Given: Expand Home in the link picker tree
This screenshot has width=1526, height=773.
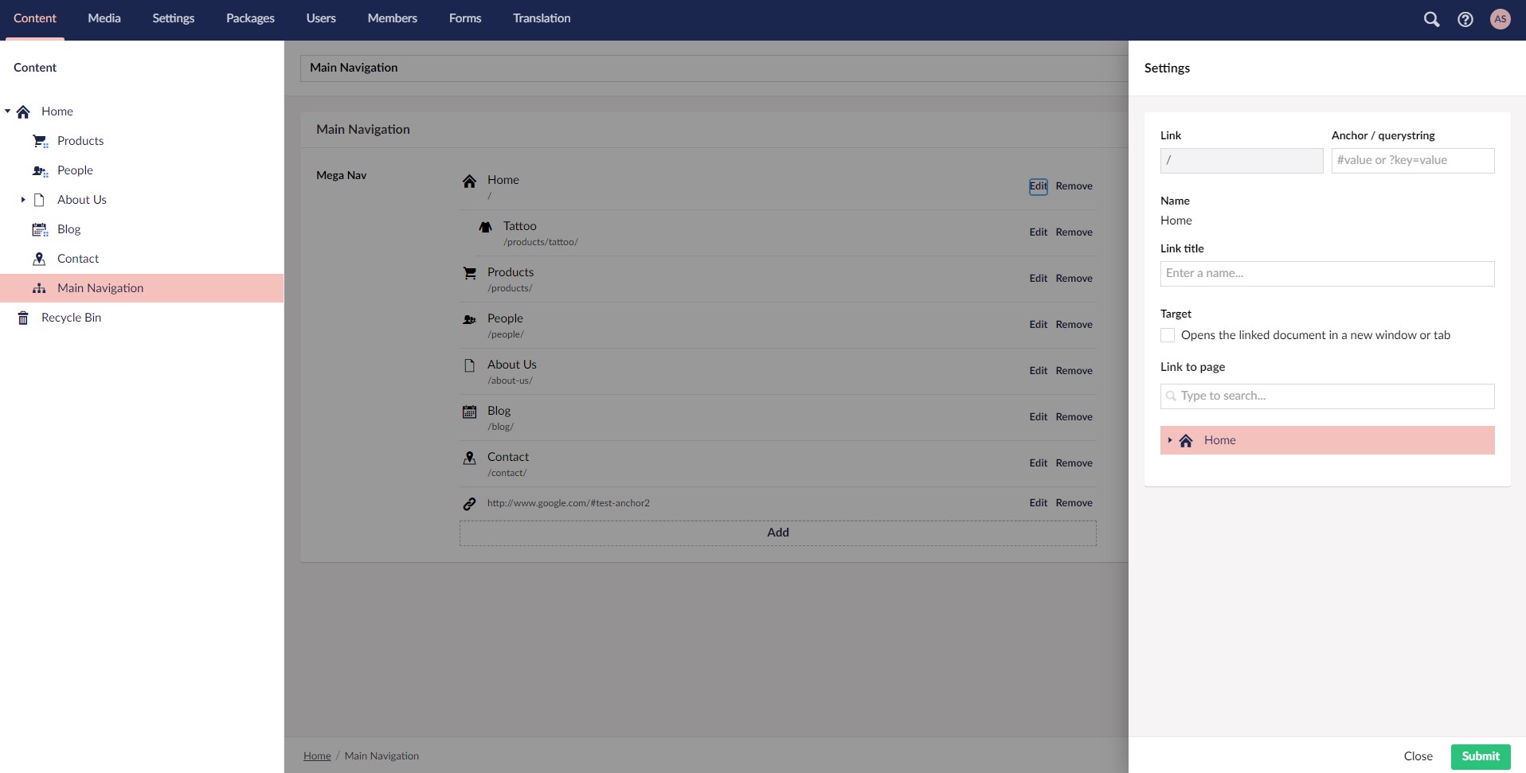Looking at the screenshot, I should pyautogui.click(x=1169, y=440).
